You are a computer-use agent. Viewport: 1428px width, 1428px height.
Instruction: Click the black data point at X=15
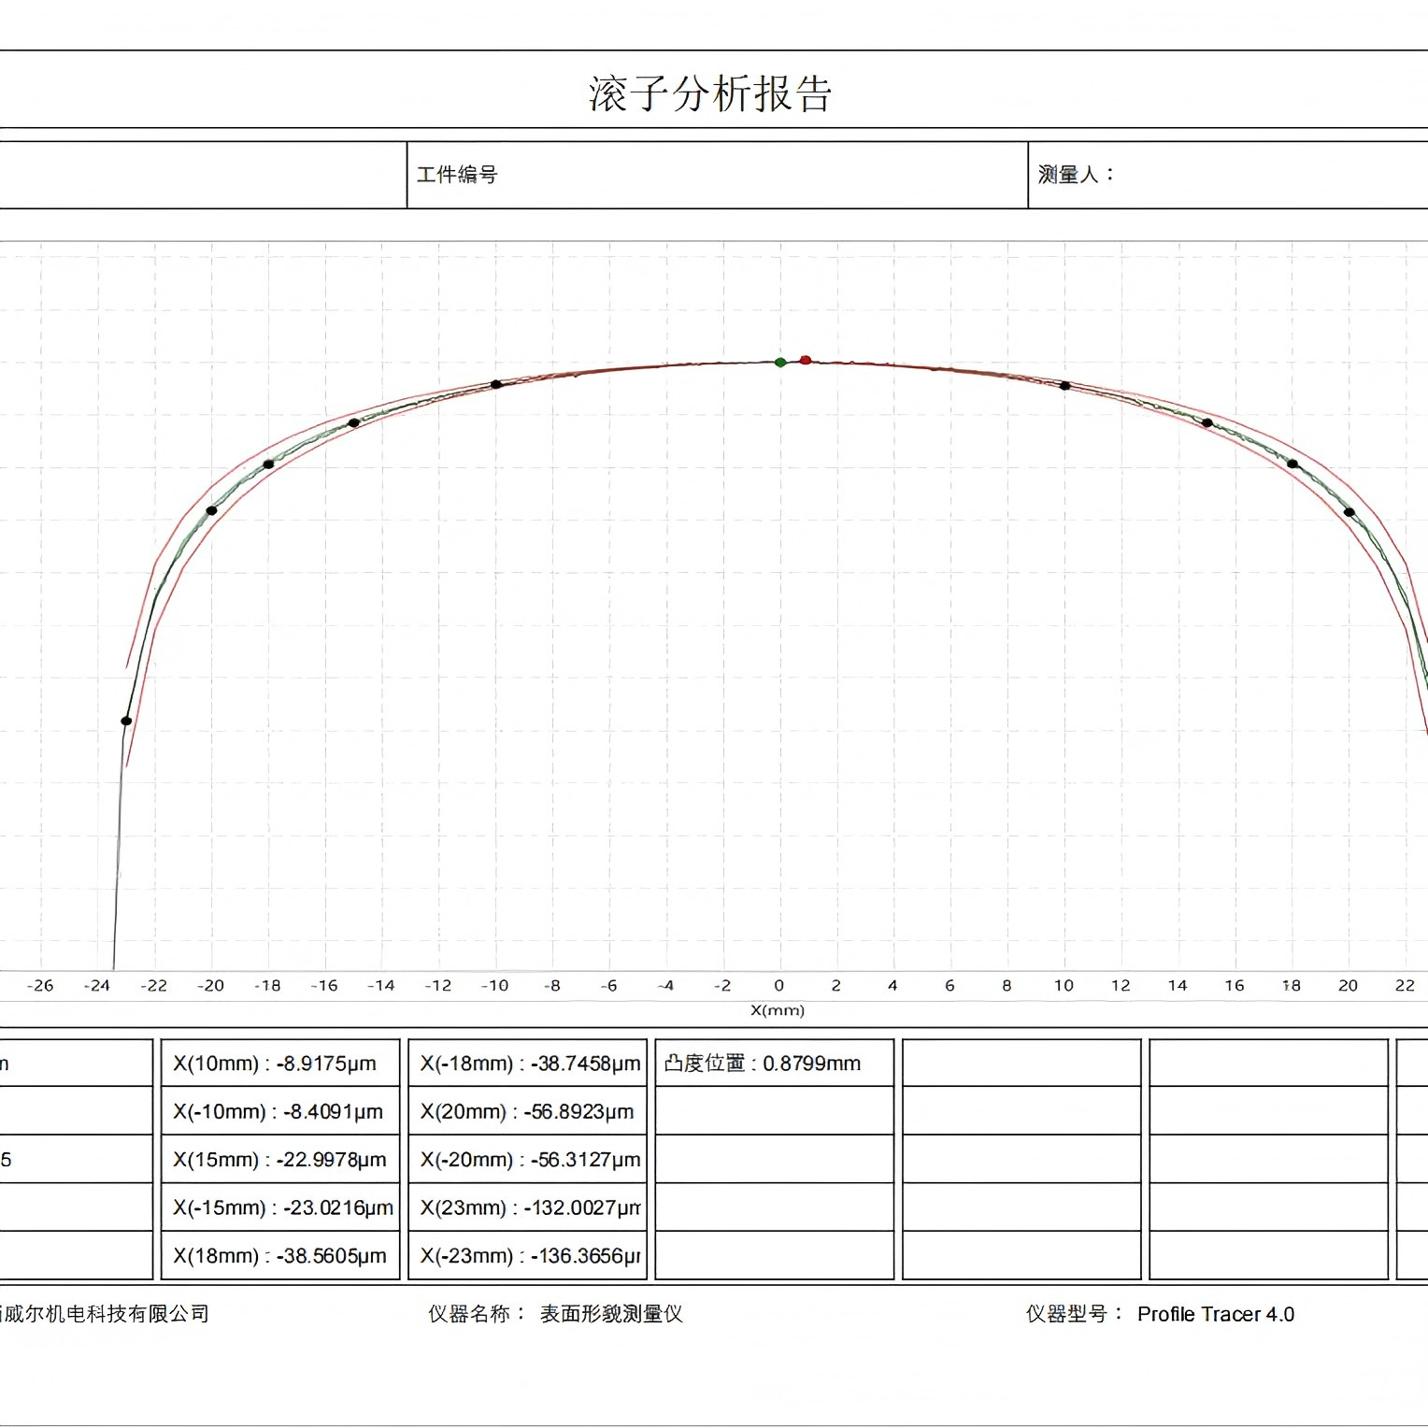point(1207,423)
